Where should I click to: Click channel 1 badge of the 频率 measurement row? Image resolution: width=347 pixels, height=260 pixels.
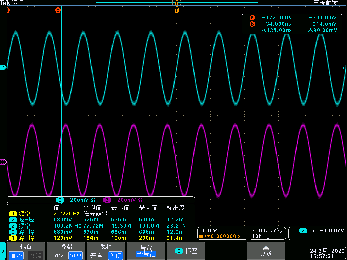pyautogui.click(x=13, y=214)
